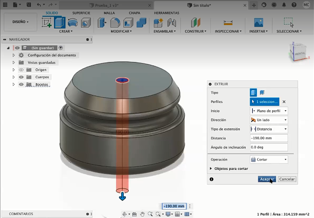Open the Dirección dropdown showing Un lado
This screenshot has width=314, height=218.
268,120
